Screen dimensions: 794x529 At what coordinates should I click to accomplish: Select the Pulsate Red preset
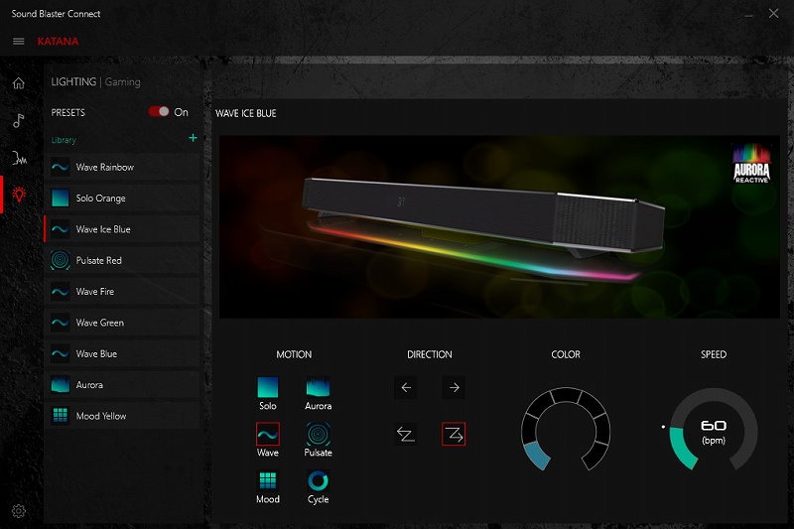point(122,260)
